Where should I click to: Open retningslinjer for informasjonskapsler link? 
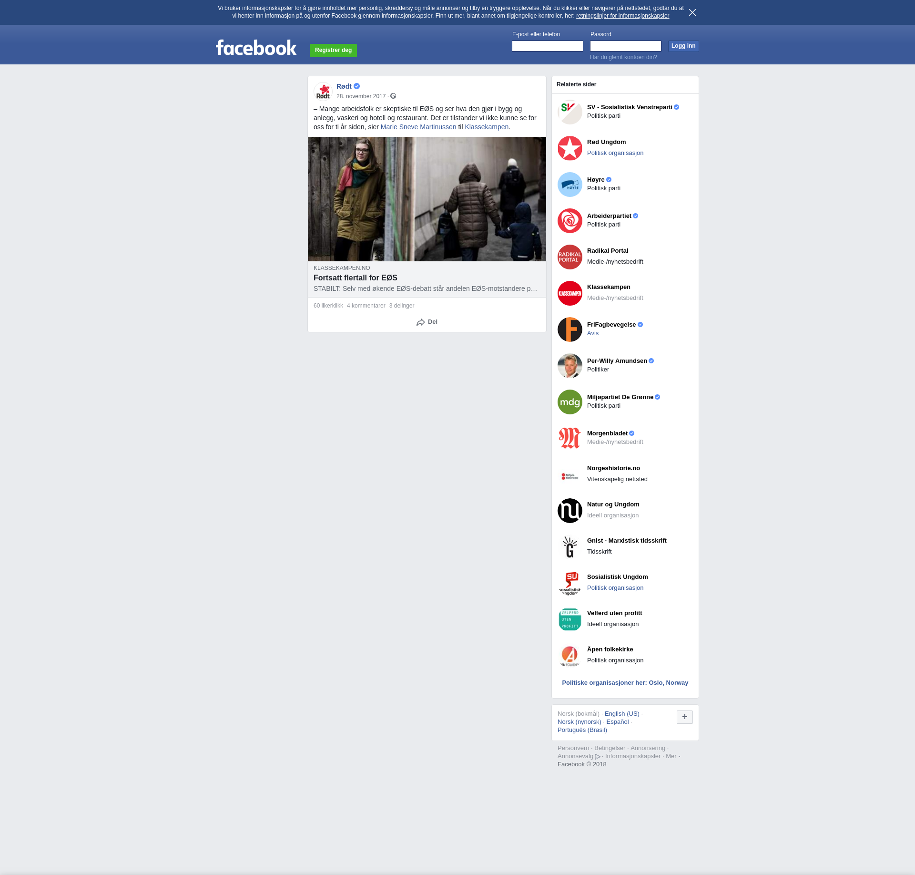pyautogui.click(x=622, y=16)
